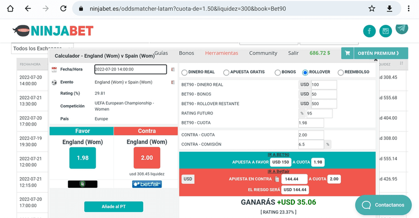Click the USD currency button in red bar
Screen dimensions: 419x218
tap(188, 179)
